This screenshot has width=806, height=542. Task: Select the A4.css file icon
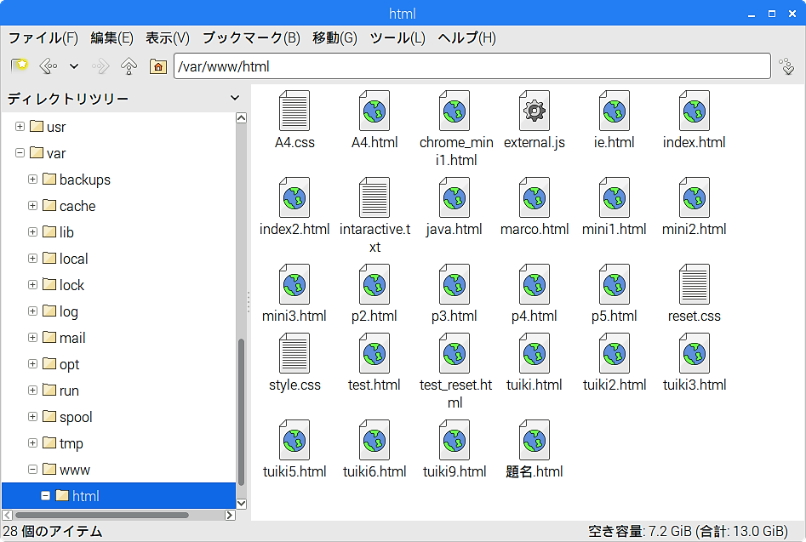coord(294,111)
